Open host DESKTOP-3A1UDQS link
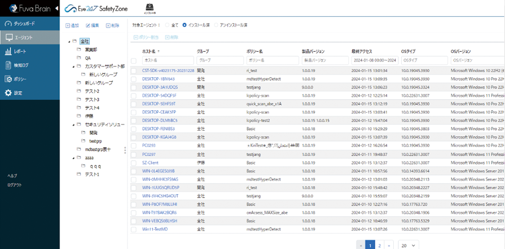 tap(160, 87)
